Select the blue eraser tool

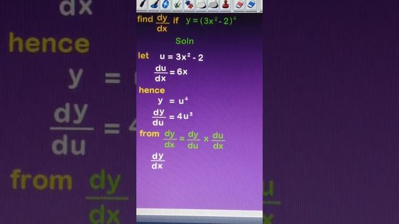(x=251, y=4)
